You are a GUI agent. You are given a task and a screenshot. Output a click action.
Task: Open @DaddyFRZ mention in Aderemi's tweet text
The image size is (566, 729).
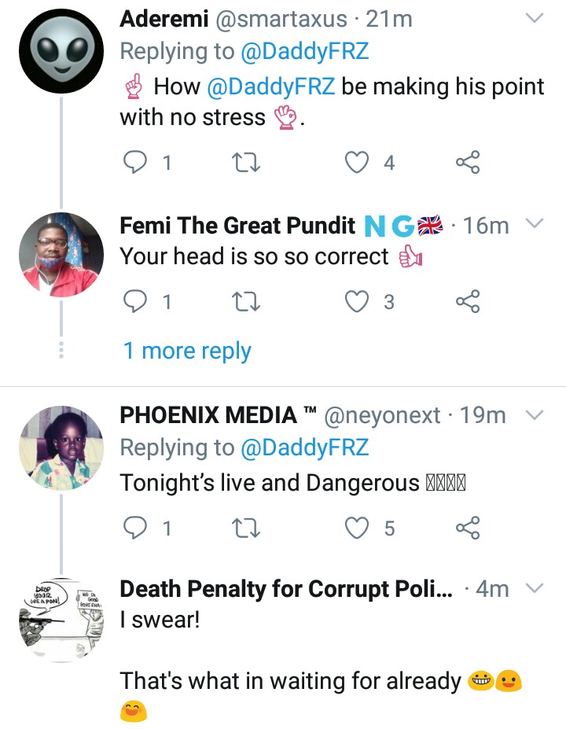(271, 86)
